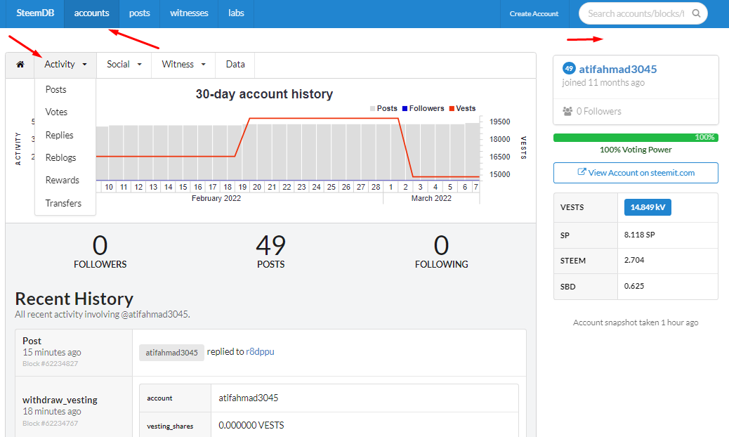The height and width of the screenshot is (437, 729).
Task: Click the reputation 49 badge icon
Action: (x=569, y=69)
